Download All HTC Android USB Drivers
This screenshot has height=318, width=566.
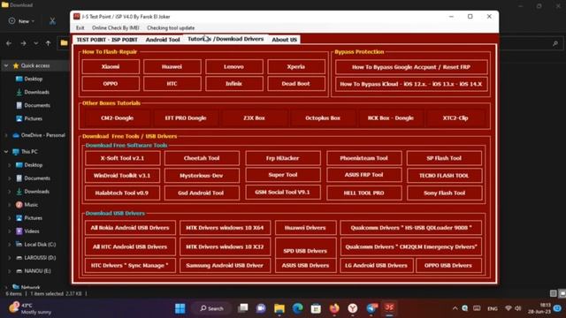click(x=130, y=246)
